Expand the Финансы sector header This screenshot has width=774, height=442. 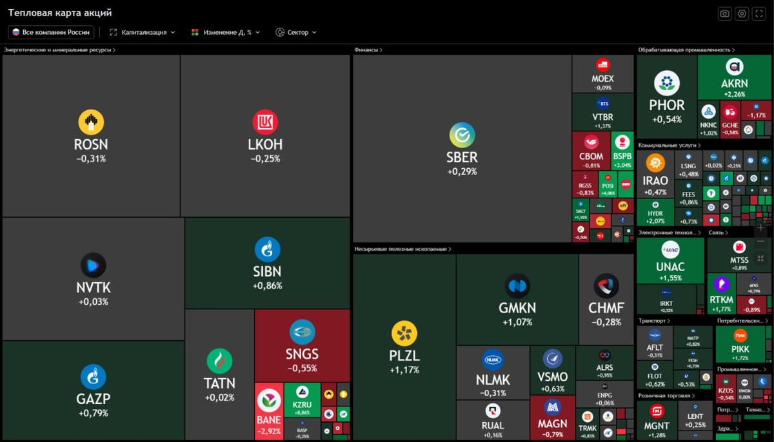coord(368,50)
